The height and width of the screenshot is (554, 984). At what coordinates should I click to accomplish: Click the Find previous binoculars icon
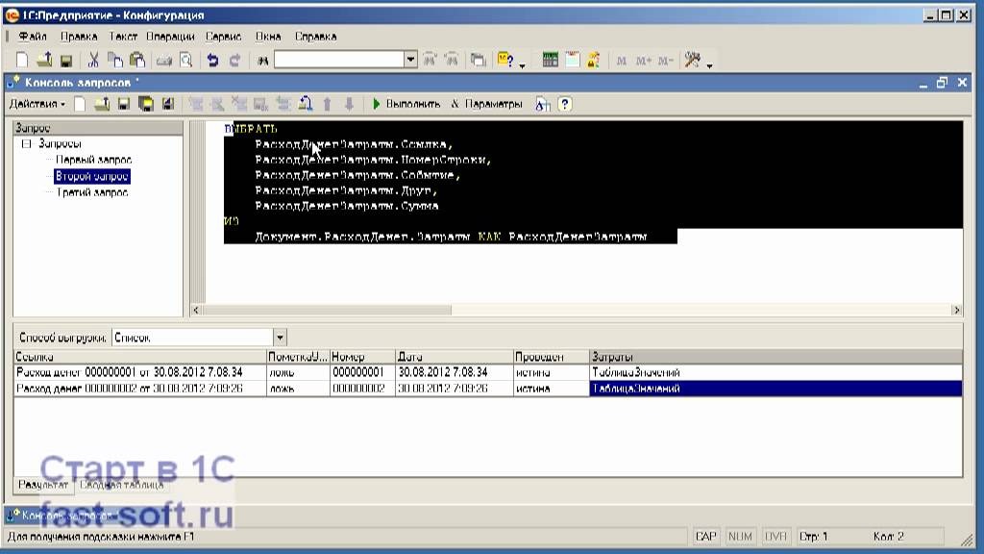coord(452,61)
